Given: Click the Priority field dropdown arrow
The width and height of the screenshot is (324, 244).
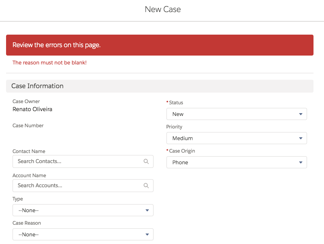Looking at the screenshot, I should click(301, 138).
